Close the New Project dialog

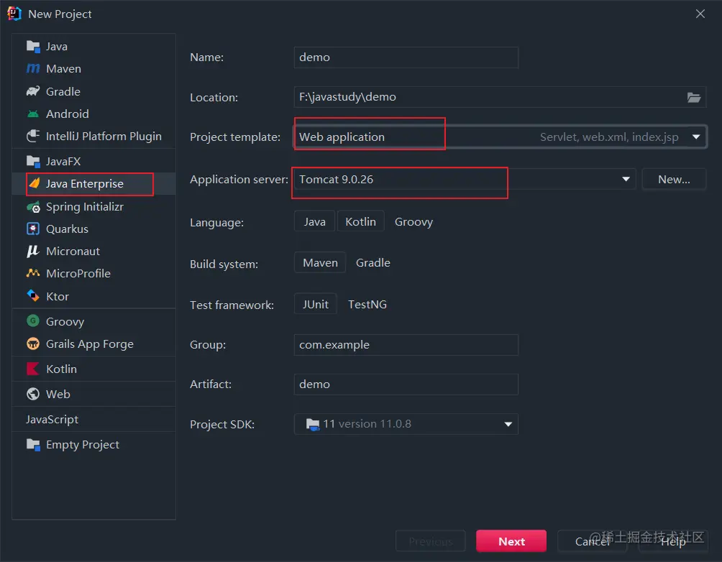tap(700, 14)
